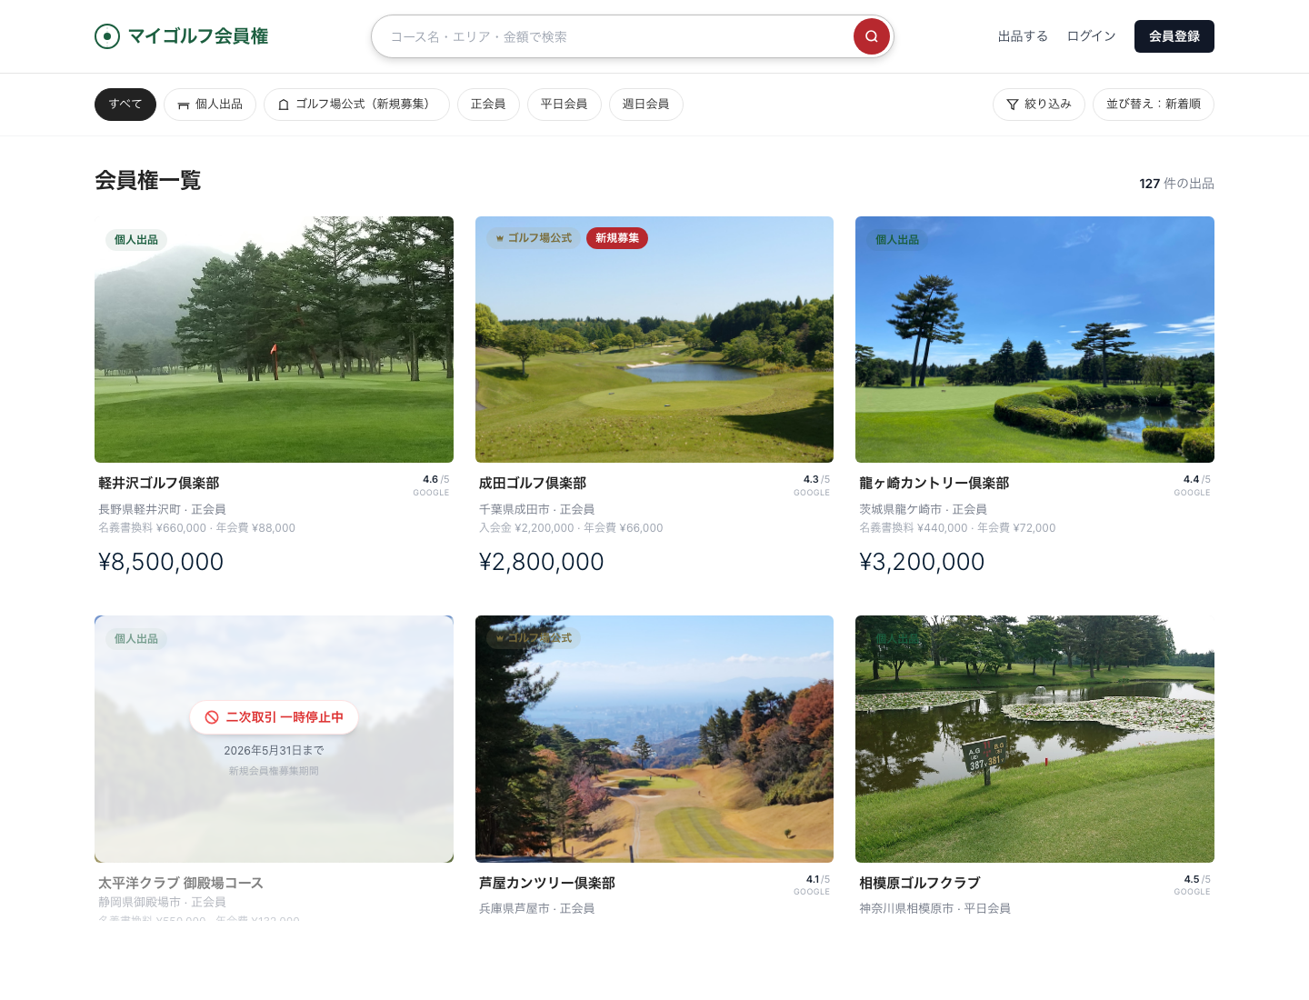Enable the 正会員 filter
1309x1000 pixels.
(x=488, y=105)
